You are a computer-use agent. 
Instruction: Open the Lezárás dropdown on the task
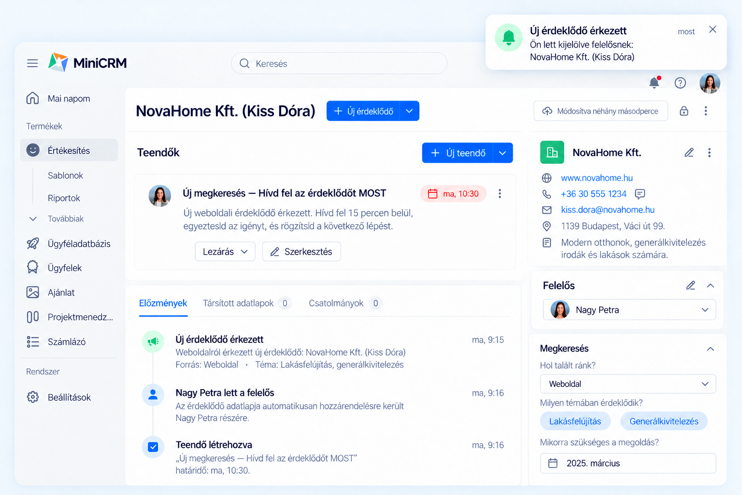tap(225, 251)
